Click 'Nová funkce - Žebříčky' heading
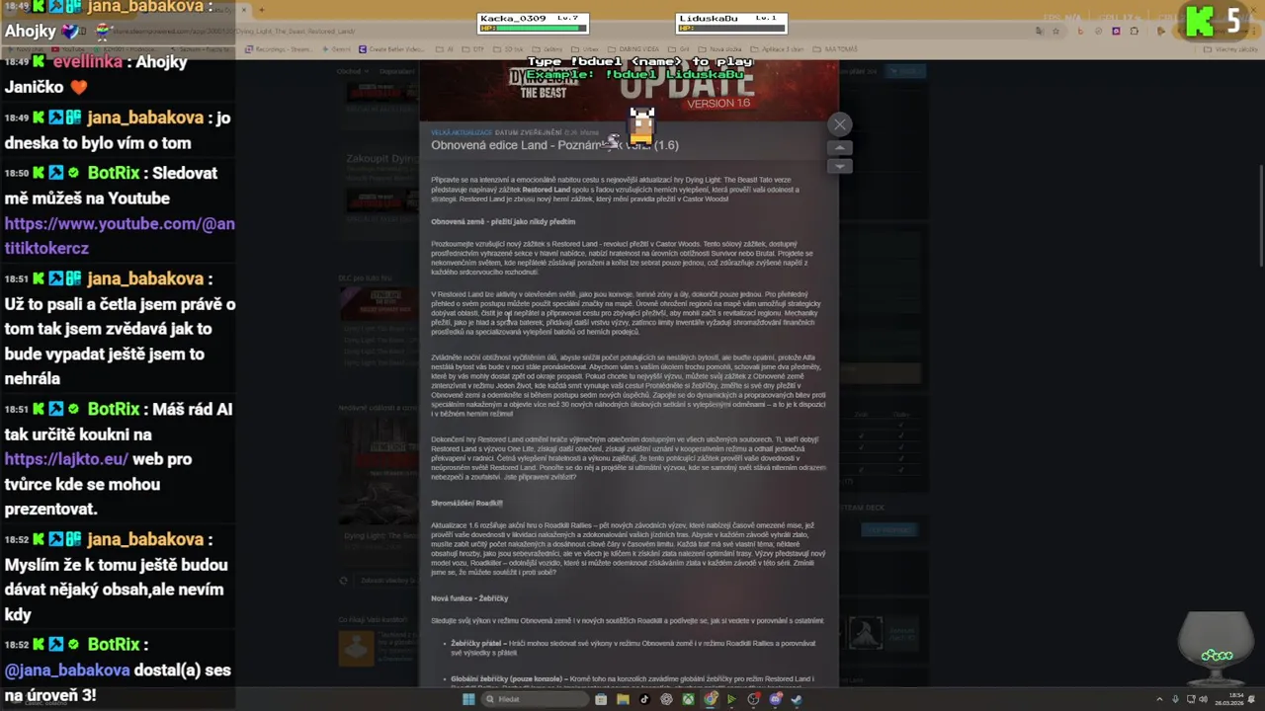The height and width of the screenshot is (711, 1265). point(469,598)
